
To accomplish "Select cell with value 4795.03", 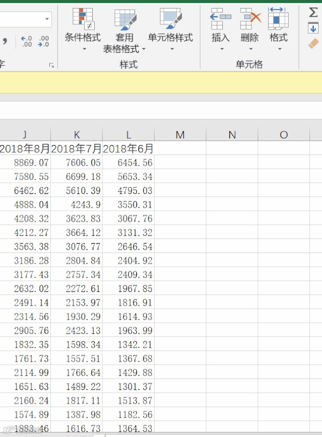I will 128,190.
